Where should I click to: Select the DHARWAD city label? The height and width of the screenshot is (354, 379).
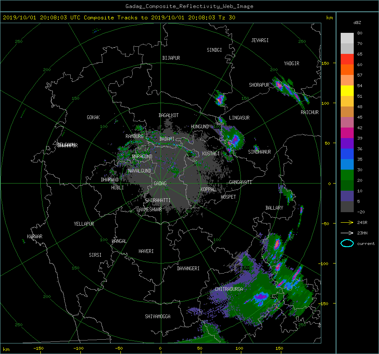click(109, 180)
